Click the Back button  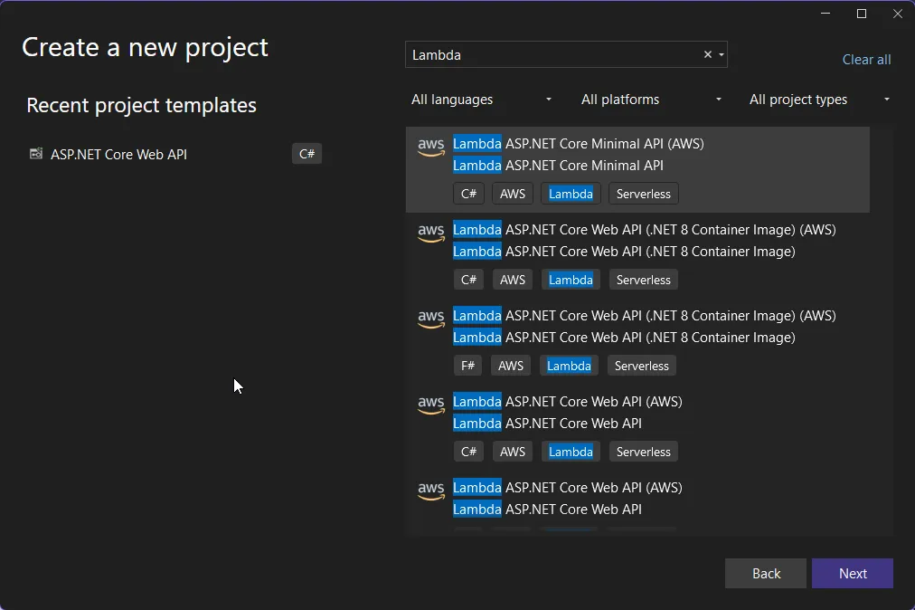point(765,573)
